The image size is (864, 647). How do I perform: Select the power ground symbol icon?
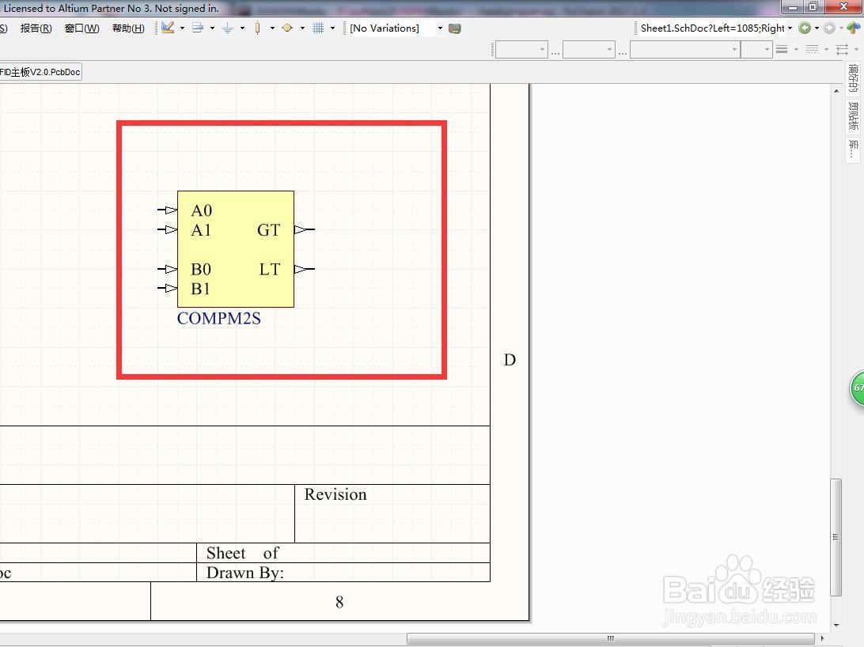point(228,28)
